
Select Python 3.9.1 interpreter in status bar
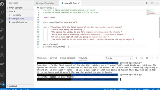9,89
